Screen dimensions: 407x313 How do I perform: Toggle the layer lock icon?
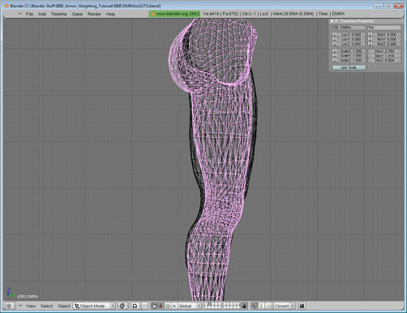(x=244, y=306)
